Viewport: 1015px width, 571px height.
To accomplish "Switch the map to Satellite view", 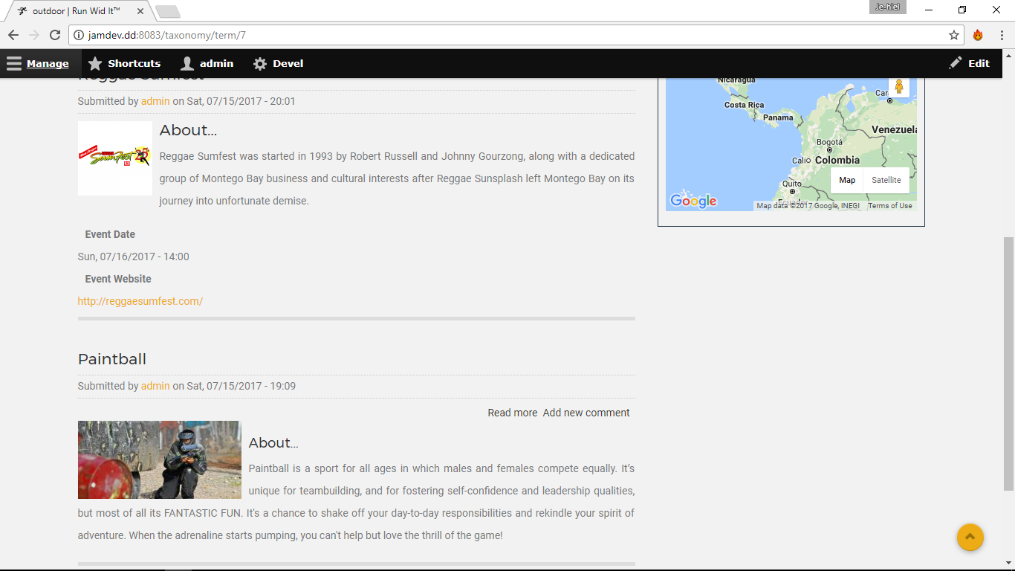I will [x=886, y=180].
